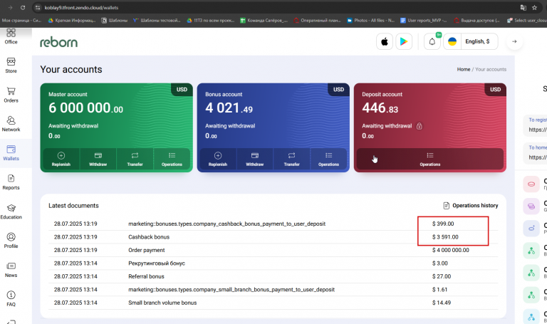
Task: Open the English, $ language selector
Action: [477, 41]
